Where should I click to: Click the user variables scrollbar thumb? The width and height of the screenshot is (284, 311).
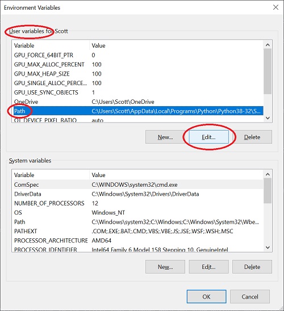point(268,72)
